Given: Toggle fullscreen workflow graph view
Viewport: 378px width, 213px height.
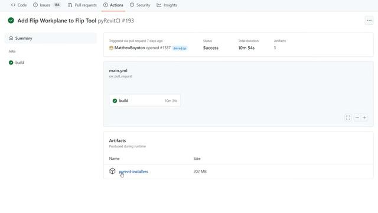Looking at the screenshot, I should pyautogui.click(x=348, y=118).
